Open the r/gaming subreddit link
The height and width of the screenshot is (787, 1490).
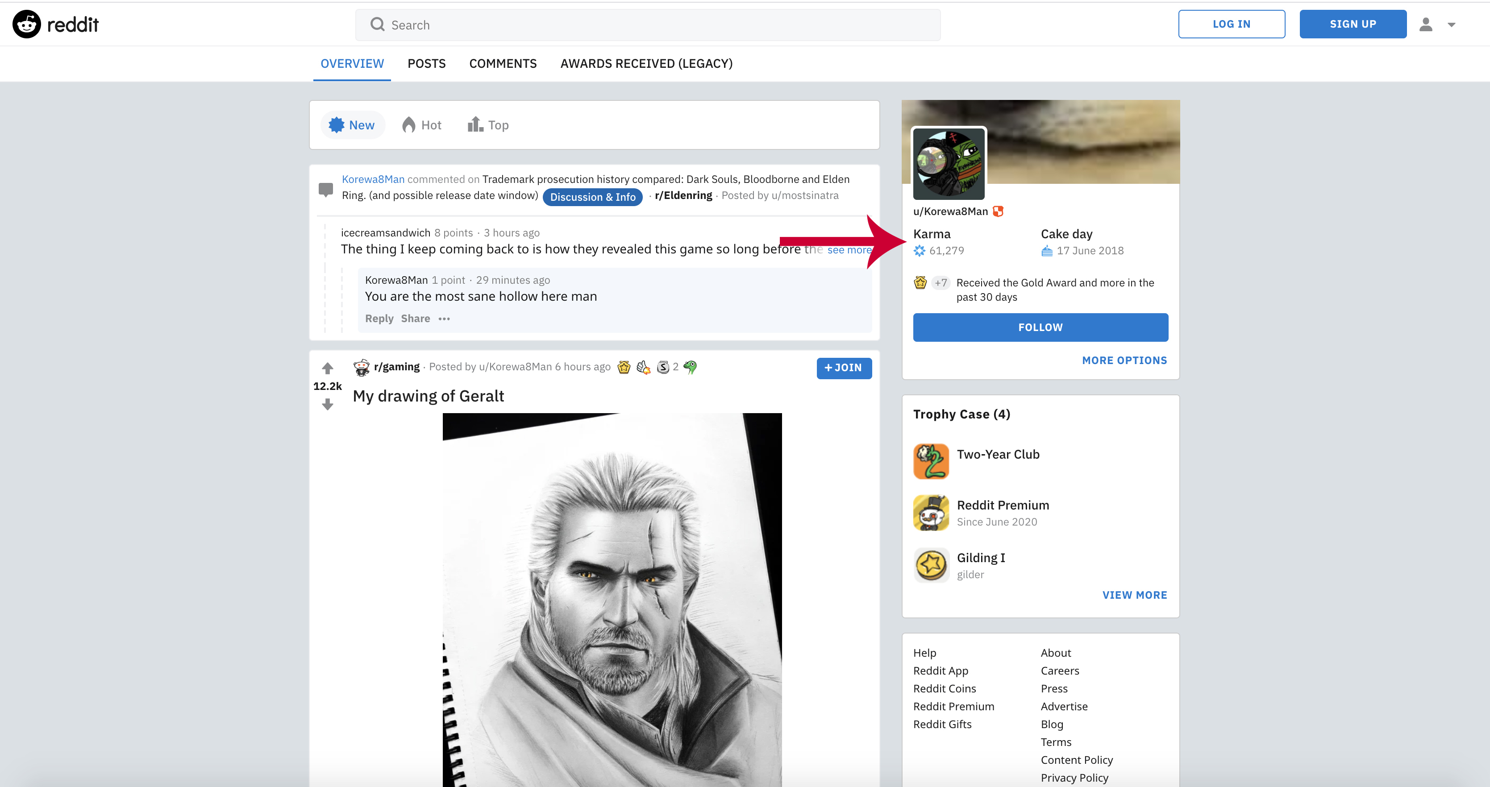397,367
